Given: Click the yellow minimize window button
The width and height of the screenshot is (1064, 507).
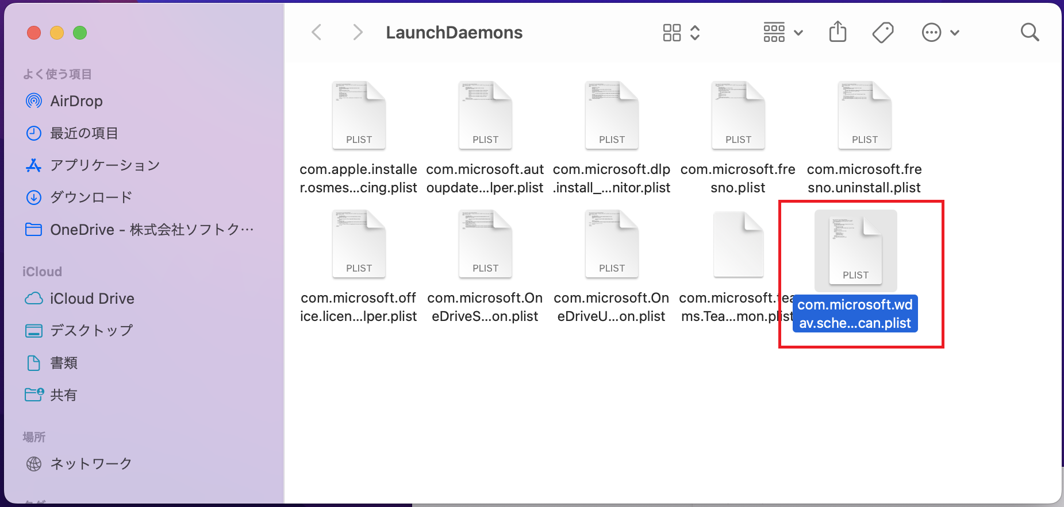Looking at the screenshot, I should tap(57, 33).
